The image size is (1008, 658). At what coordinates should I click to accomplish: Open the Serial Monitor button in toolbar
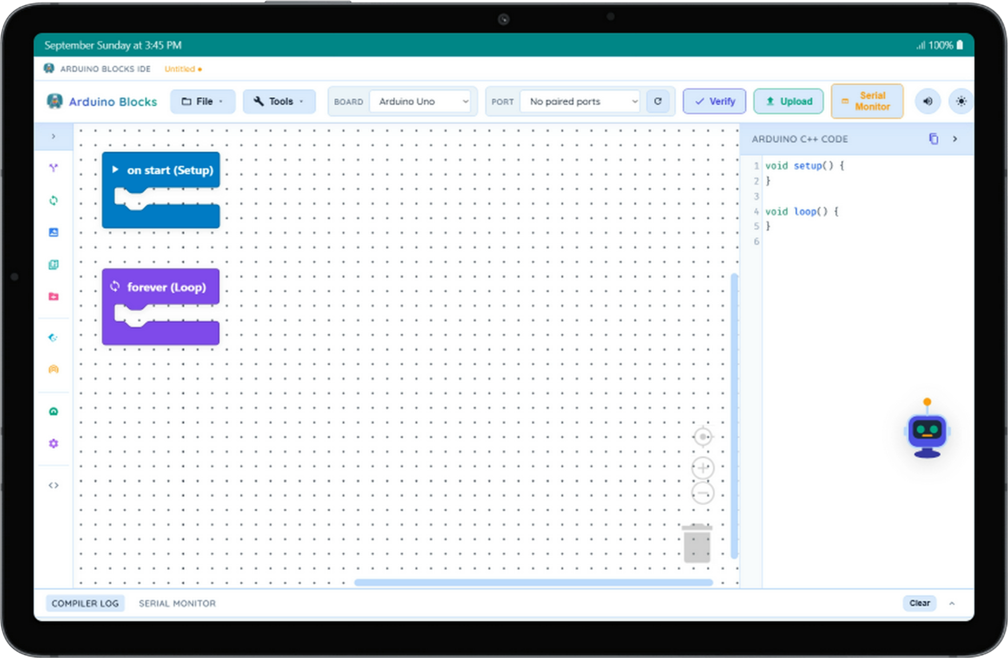867,101
